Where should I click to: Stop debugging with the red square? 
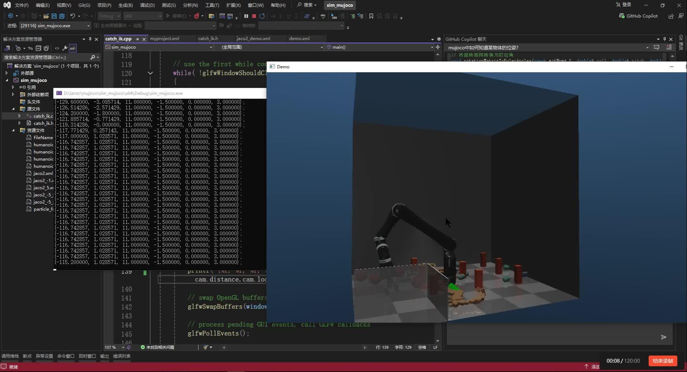click(254, 16)
